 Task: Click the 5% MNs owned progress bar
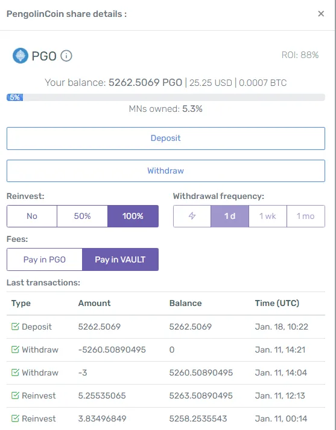click(x=166, y=97)
